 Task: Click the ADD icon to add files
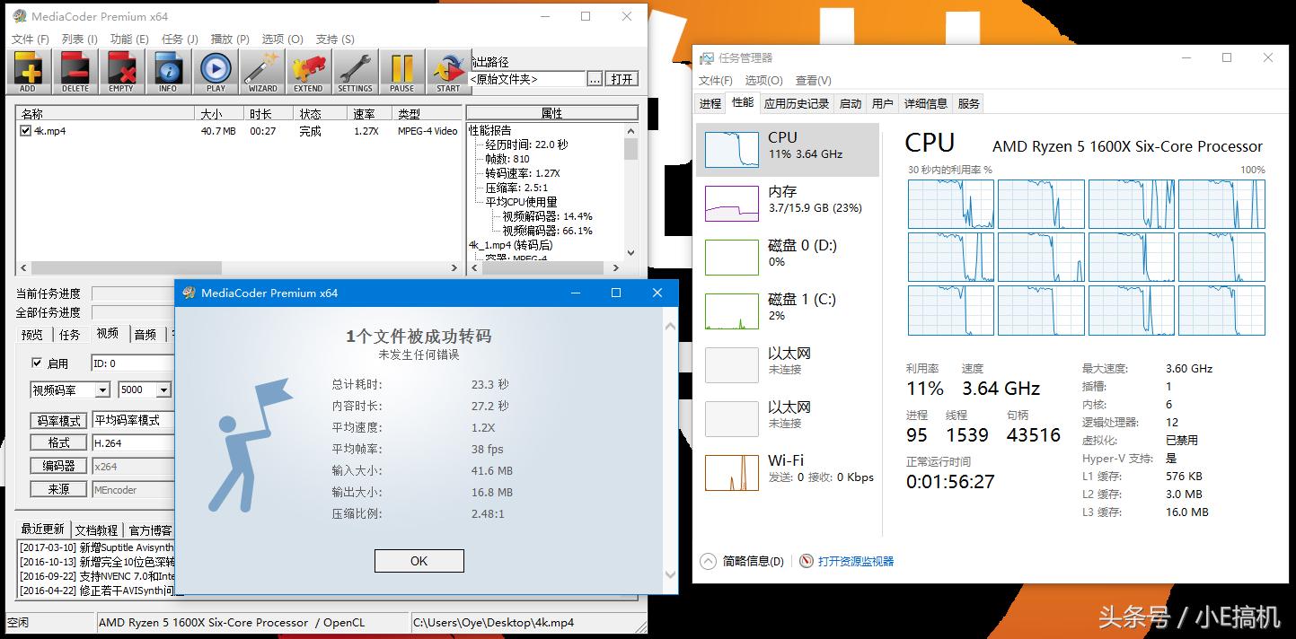[x=28, y=70]
